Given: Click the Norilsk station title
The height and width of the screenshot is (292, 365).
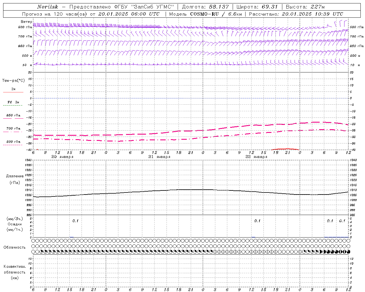Looking at the screenshot, I should (x=48, y=7).
